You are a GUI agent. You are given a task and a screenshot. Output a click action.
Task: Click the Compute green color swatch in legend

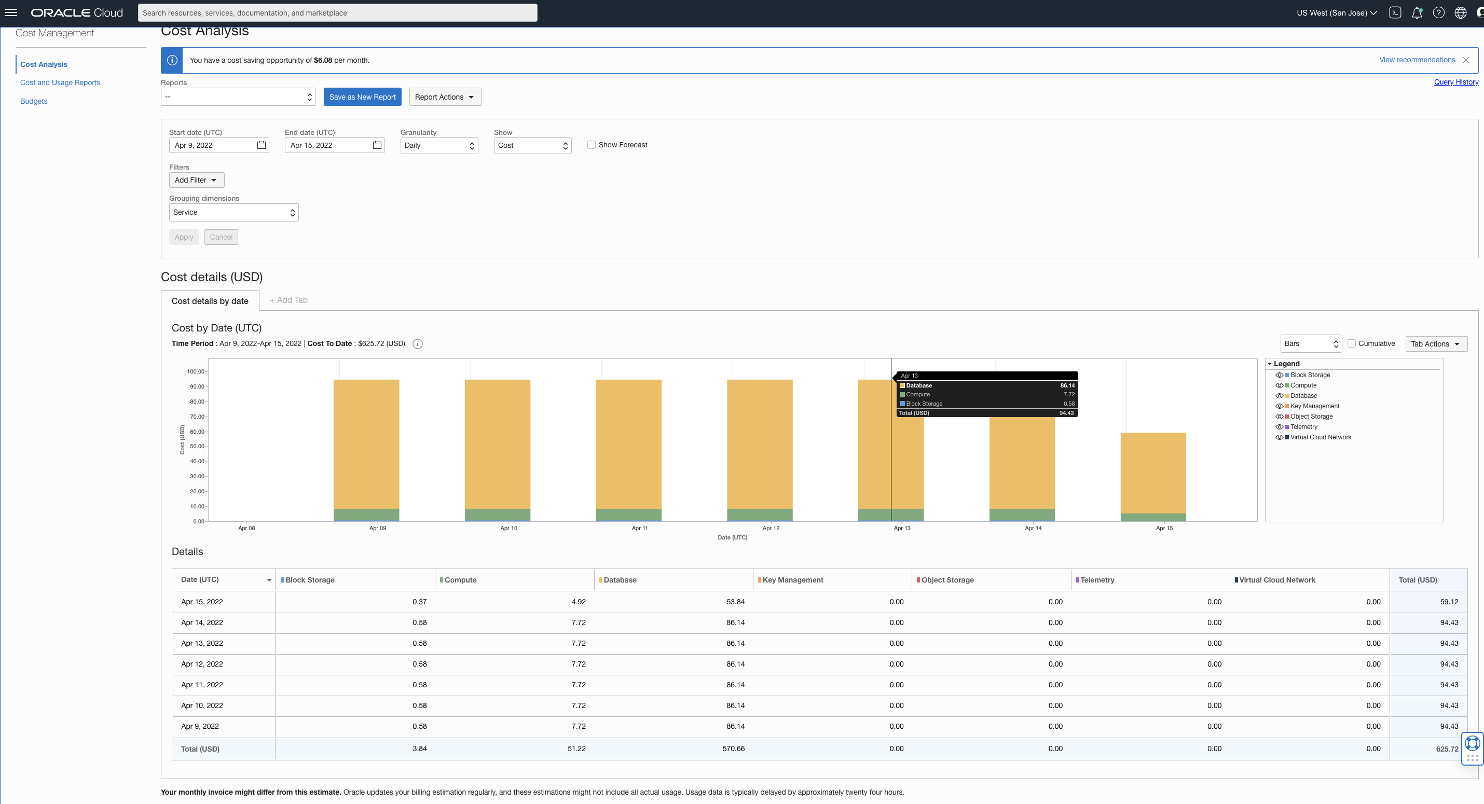(1286, 385)
